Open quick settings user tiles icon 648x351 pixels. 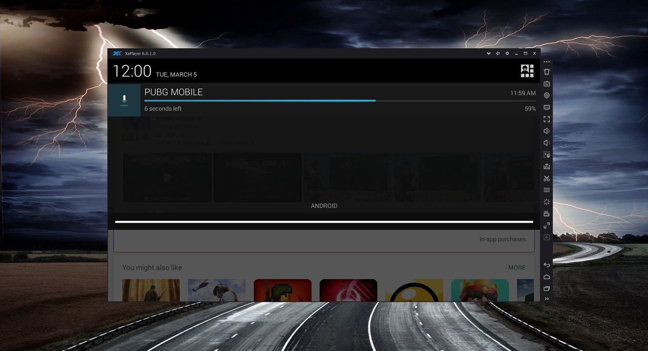click(x=527, y=71)
